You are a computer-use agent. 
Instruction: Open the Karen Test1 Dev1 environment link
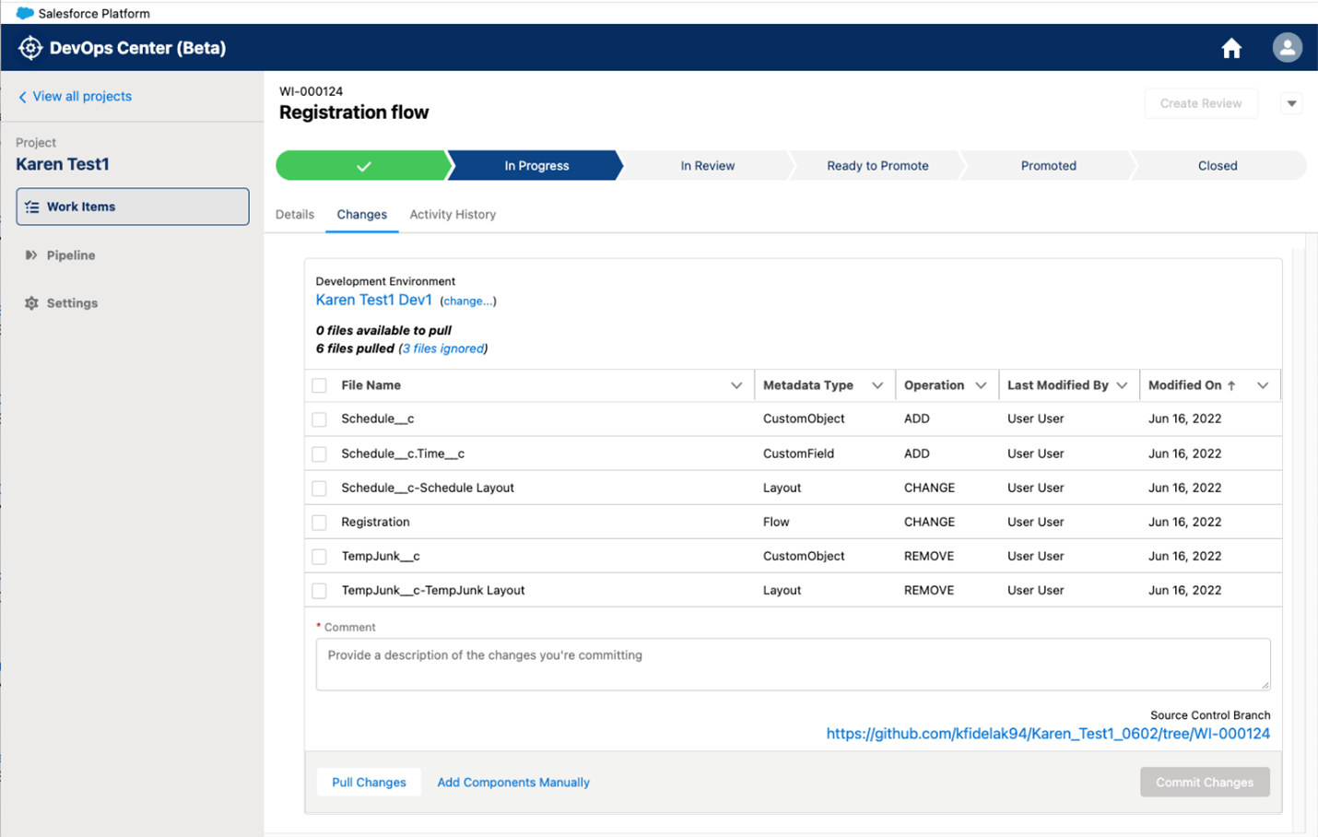click(x=373, y=301)
